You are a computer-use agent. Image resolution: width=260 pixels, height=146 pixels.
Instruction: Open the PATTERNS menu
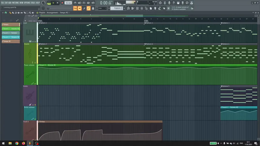(15, 3)
